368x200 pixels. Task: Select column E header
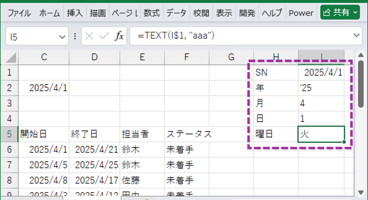142,57
